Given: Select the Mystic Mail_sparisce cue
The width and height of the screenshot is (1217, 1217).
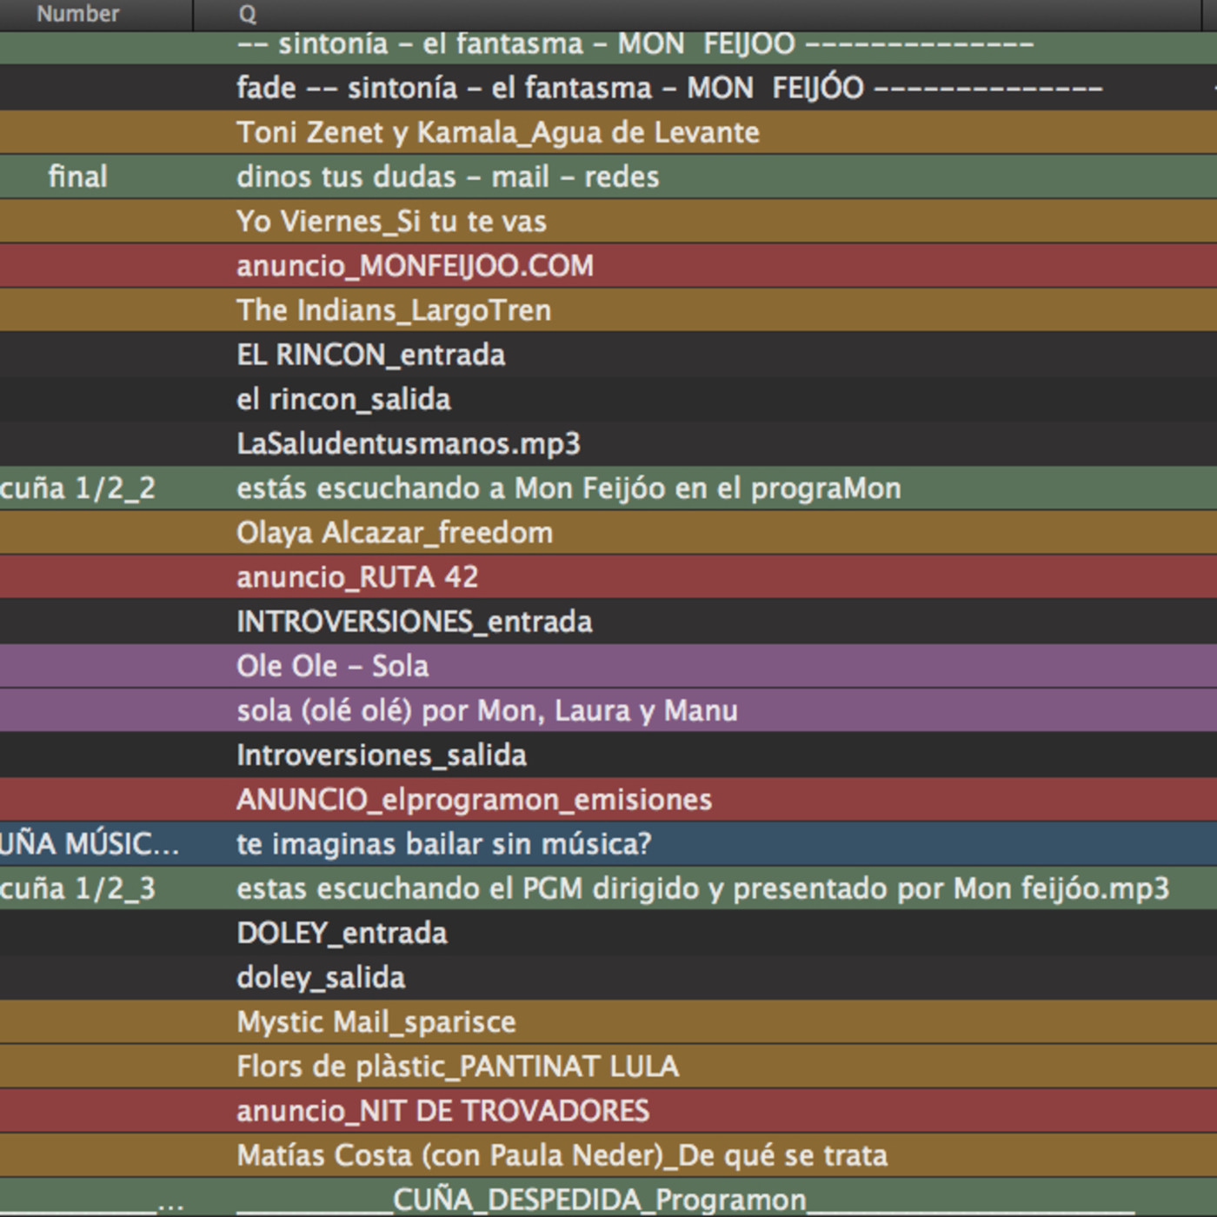Looking at the screenshot, I should click(x=376, y=1022).
